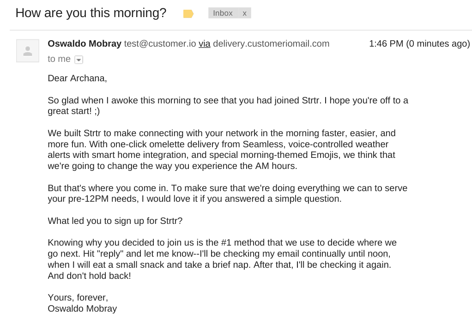This screenshot has height=325, width=472.
Task: Click the closing line "Yours, forever,"
Action: click(x=78, y=298)
